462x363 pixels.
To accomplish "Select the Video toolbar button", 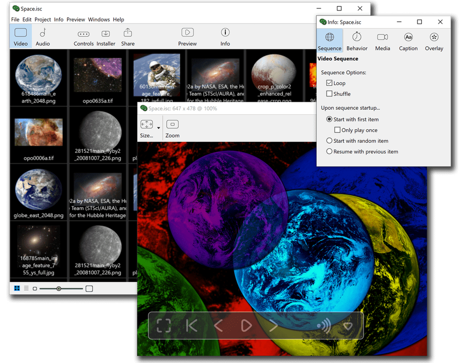I will (20, 37).
